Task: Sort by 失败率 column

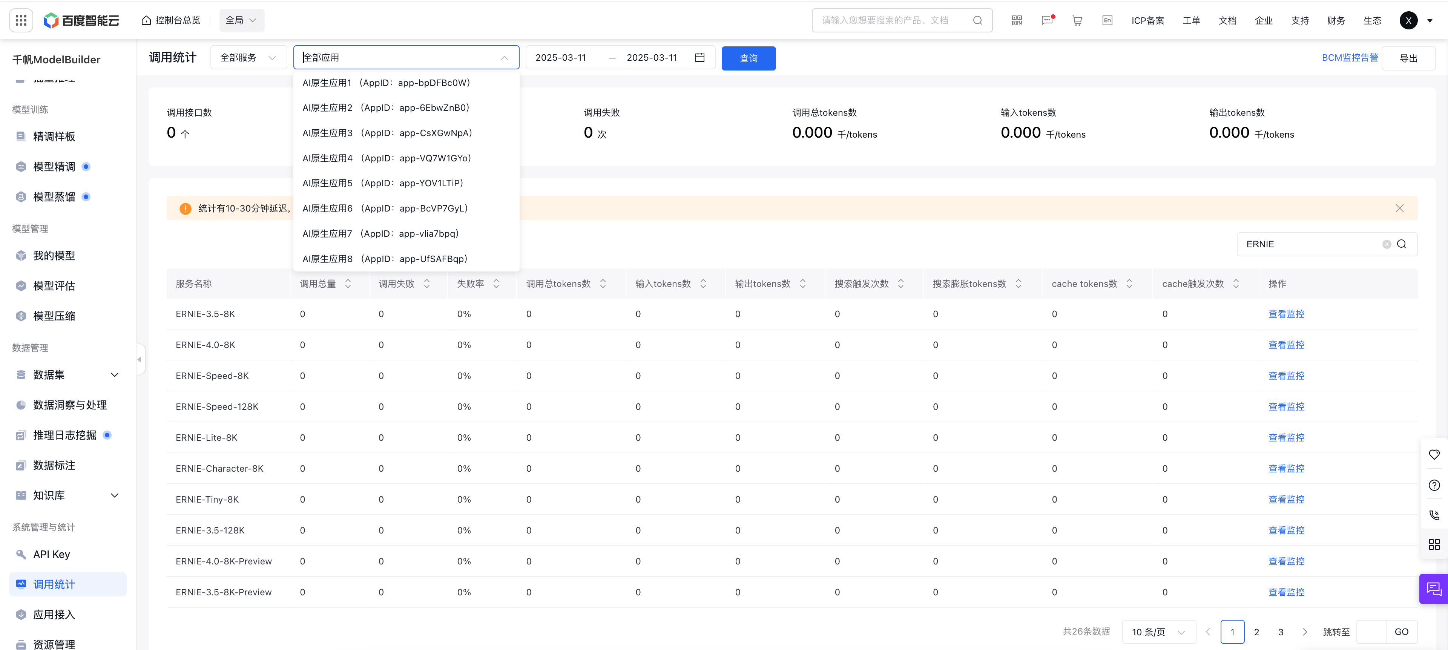Action: click(x=496, y=284)
